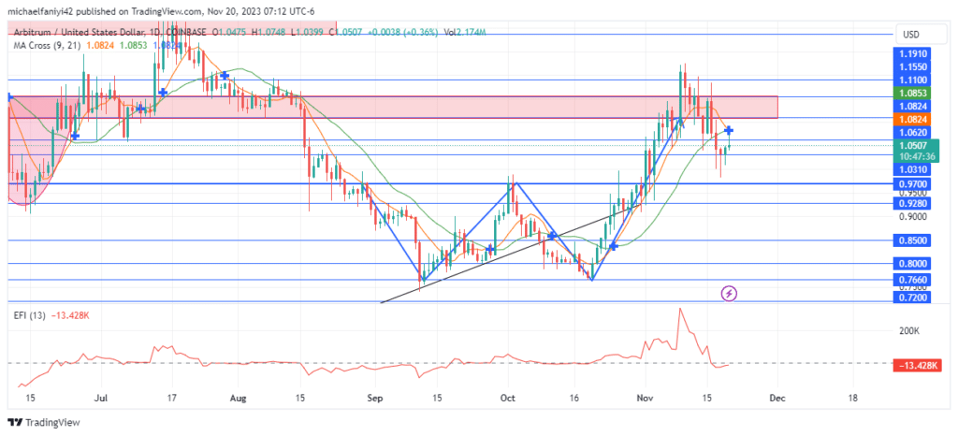
Task: Click the purple lightning bolt event icon
Action: [x=730, y=294]
